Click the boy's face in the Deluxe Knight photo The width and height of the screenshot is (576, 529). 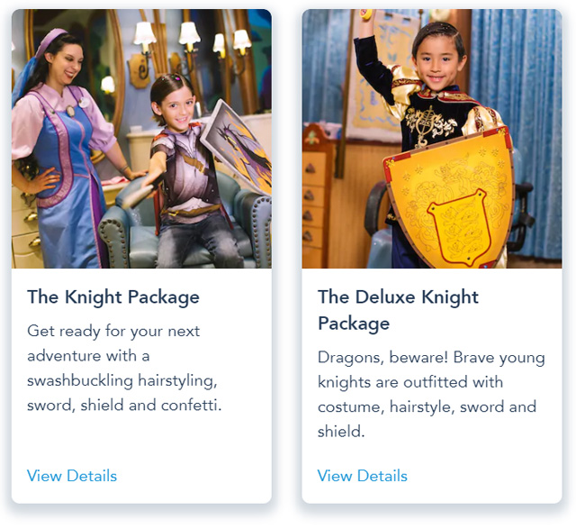(x=437, y=62)
